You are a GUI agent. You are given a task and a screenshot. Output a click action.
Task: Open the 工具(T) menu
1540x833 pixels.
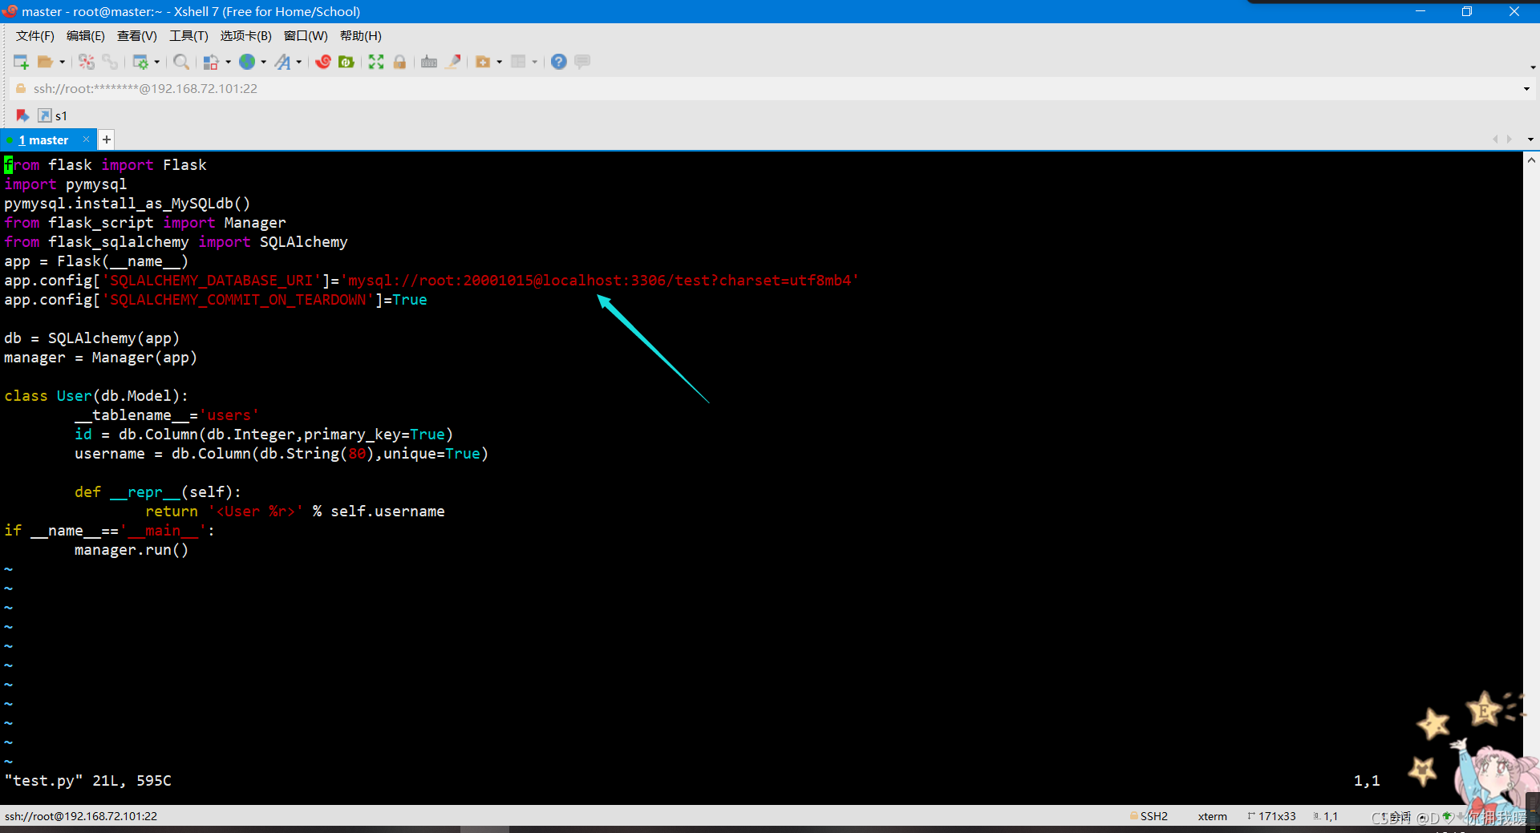pos(188,35)
